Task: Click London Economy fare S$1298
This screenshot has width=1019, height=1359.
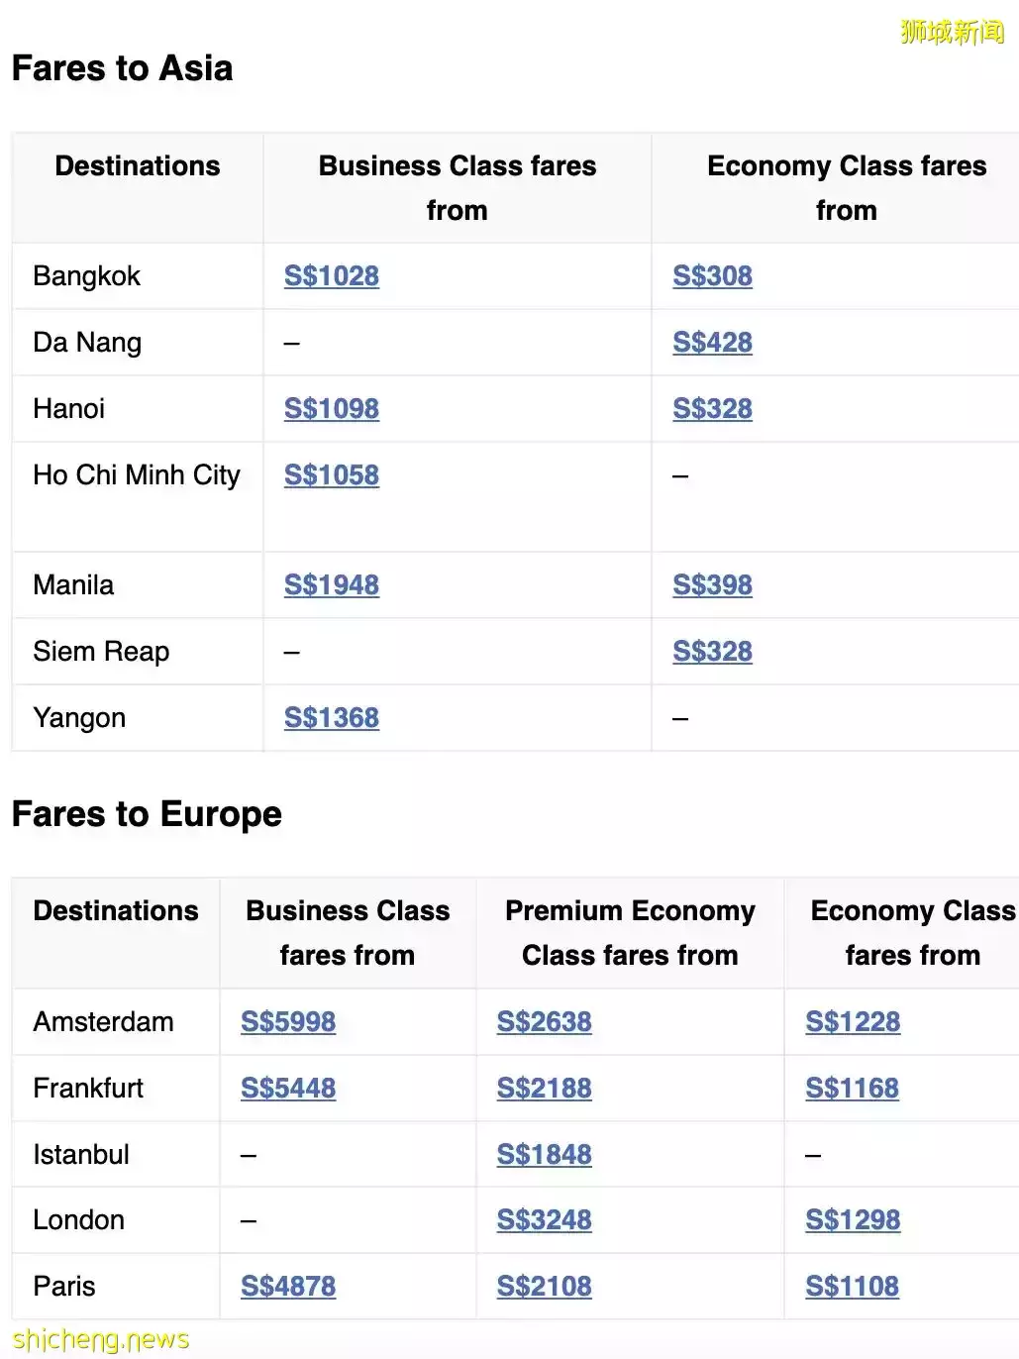Action: [853, 1220]
